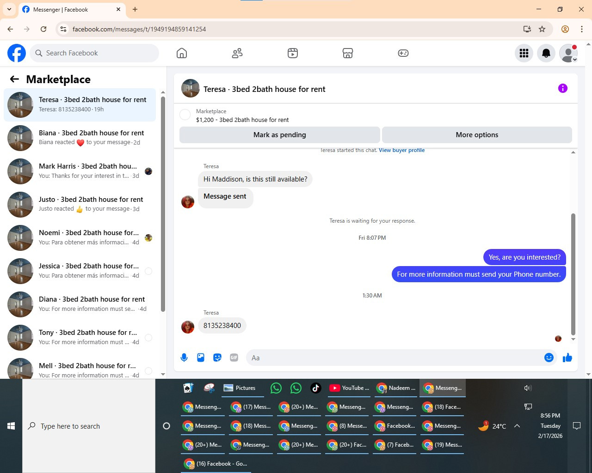The width and height of the screenshot is (592, 473).
Task: Click Mark as pending
Action: (x=280, y=135)
